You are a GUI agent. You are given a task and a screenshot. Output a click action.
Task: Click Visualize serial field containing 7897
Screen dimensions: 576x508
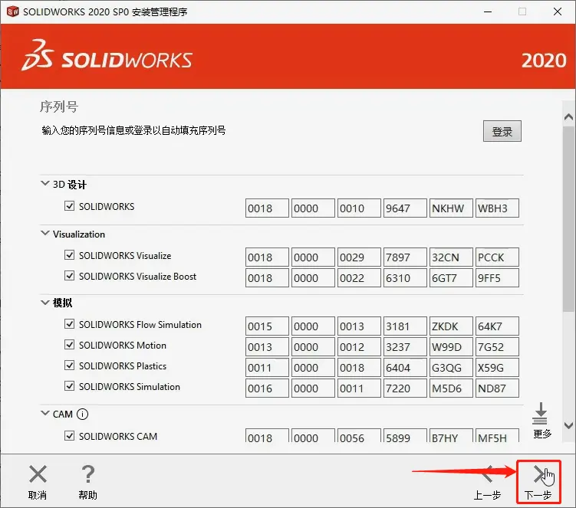(x=405, y=257)
